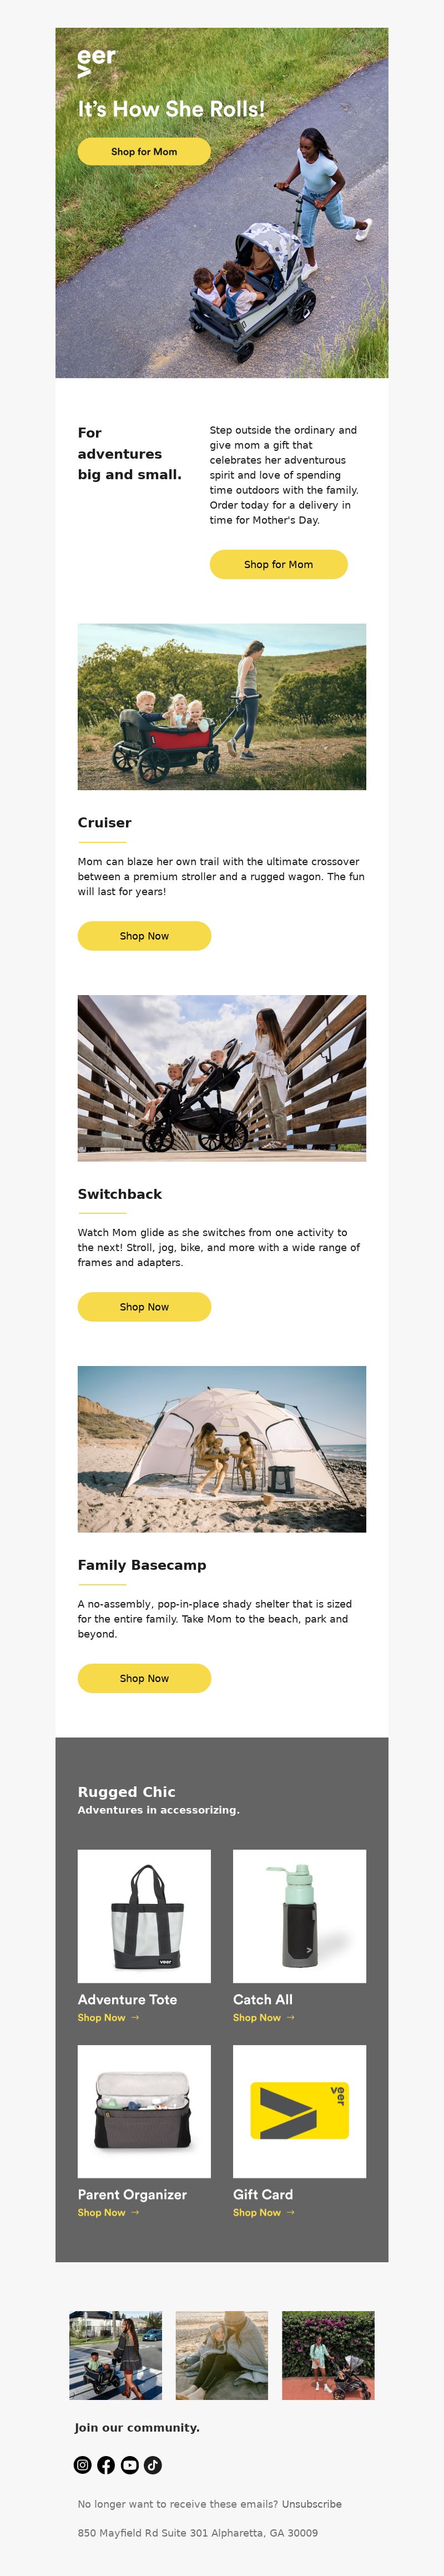The height and width of the screenshot is (2576, 444).
Task: Click Shop Now under Switchback
Action: [144, 1306]
